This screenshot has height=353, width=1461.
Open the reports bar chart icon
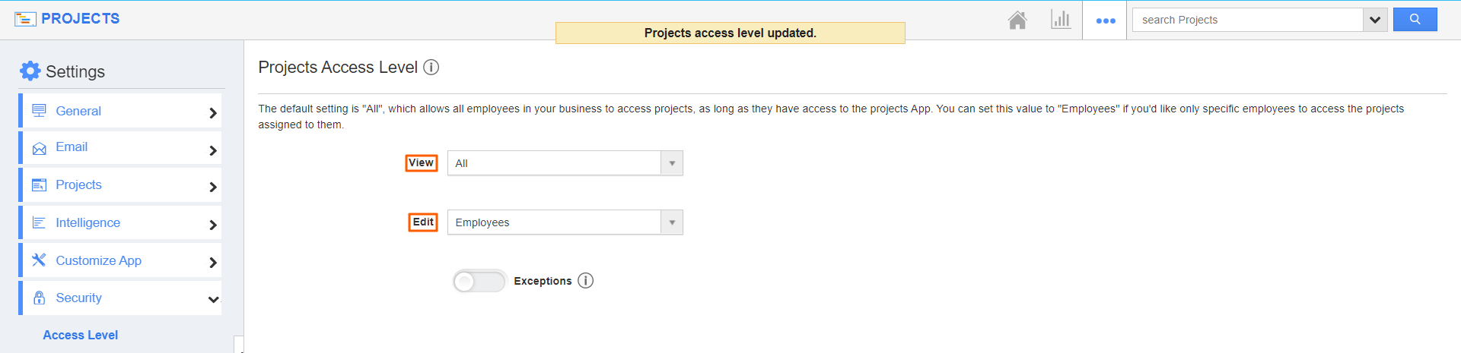pyautogui.click(x=1060, y=20)
